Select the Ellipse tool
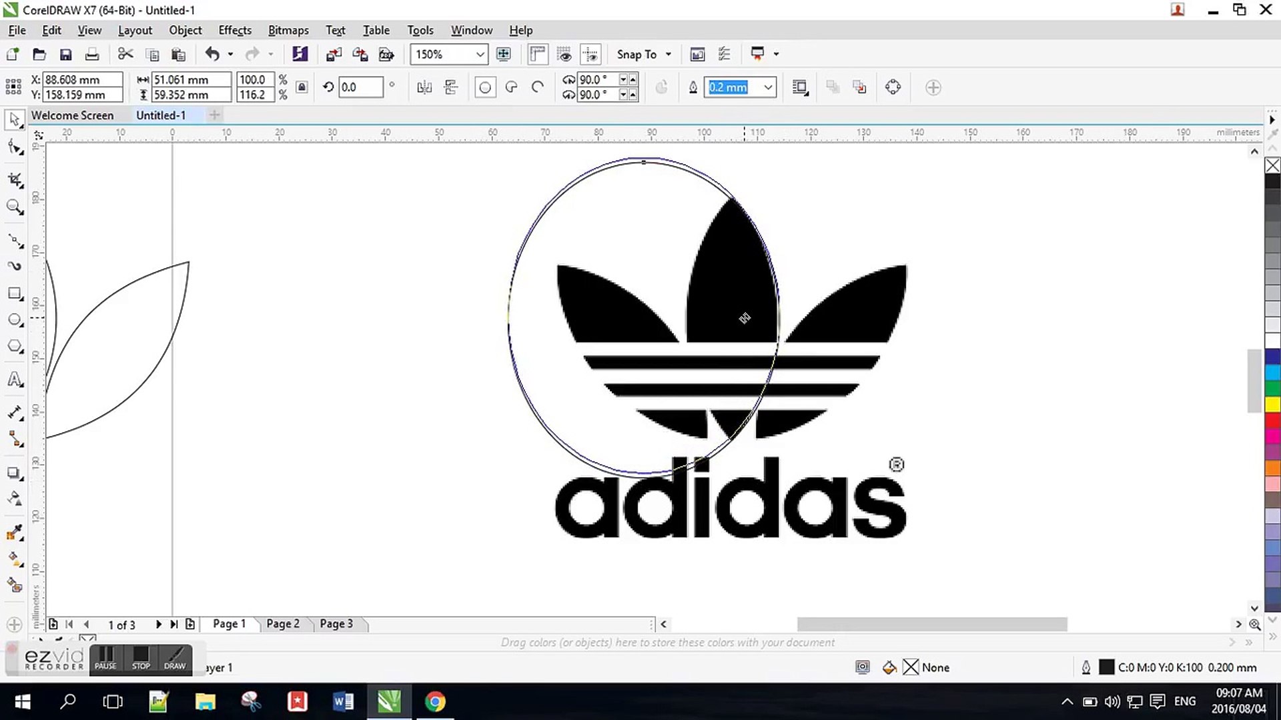This screenshot has width=1281, height=720. (15, 320)
